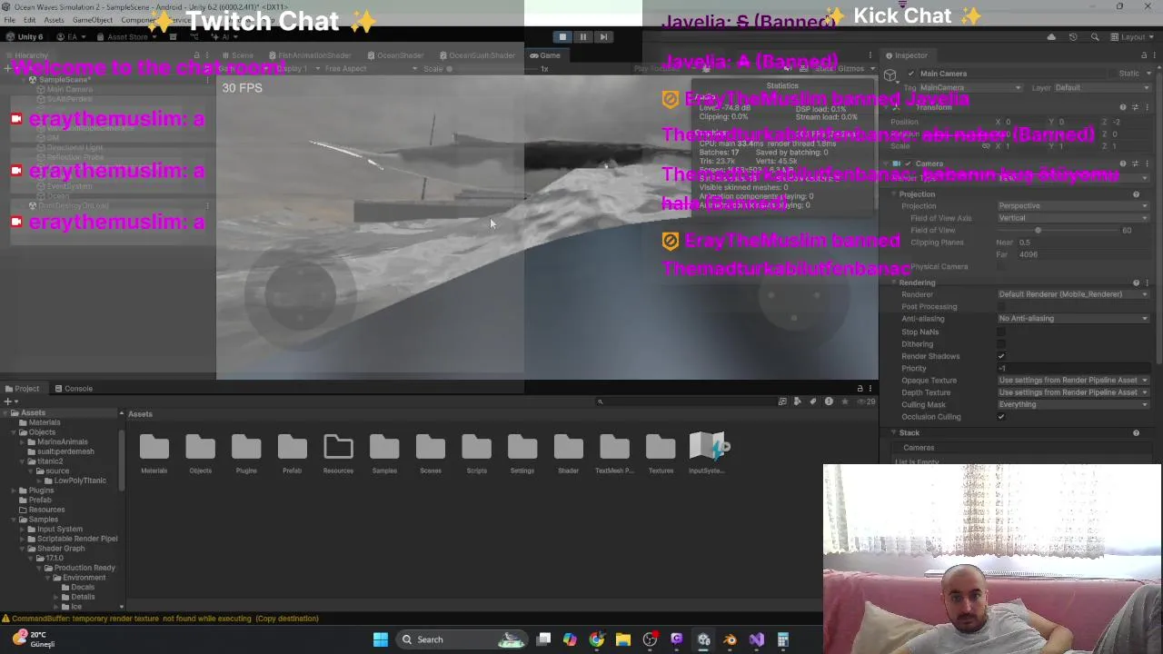1163x654 pixels.
Task: Advance one frame with the step button
Action: 603,37
